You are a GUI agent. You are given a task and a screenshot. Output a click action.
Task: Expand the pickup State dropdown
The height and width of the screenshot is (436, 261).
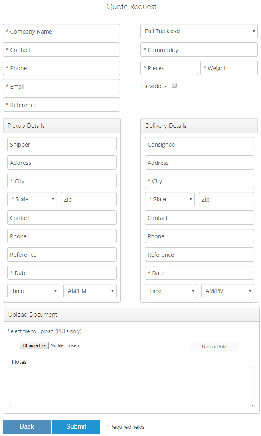32,199
